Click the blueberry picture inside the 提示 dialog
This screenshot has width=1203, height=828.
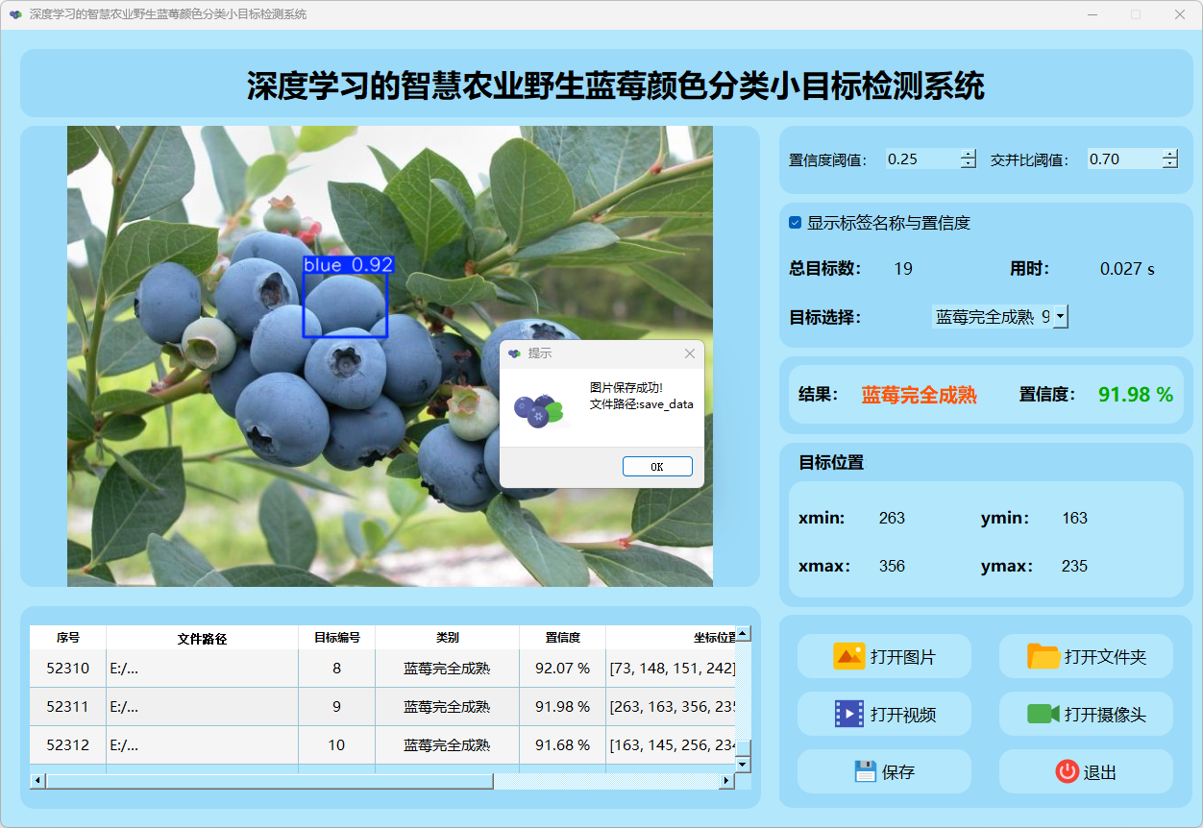538,410
